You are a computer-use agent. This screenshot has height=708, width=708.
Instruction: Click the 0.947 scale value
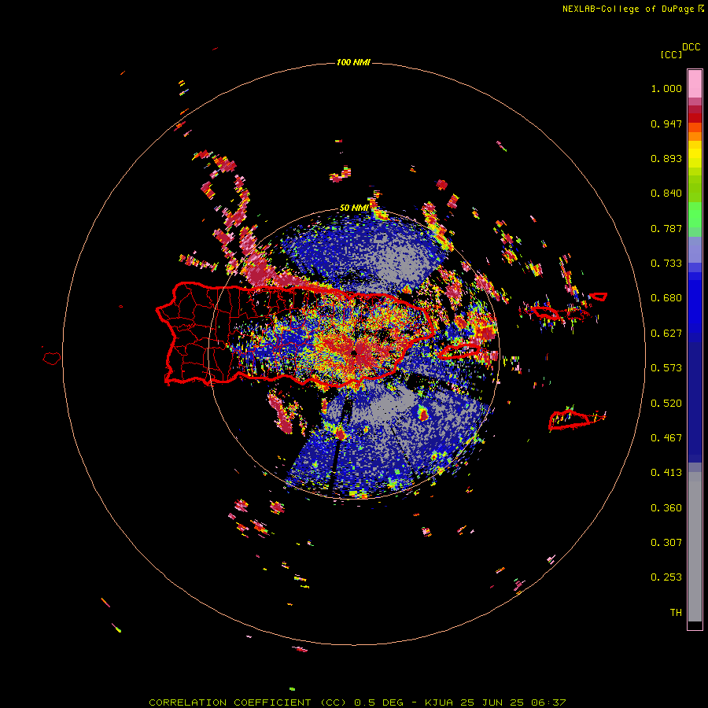pos(666,124)
